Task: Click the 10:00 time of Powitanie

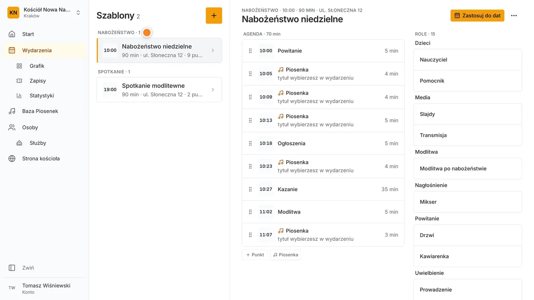Action: point(266,51)
